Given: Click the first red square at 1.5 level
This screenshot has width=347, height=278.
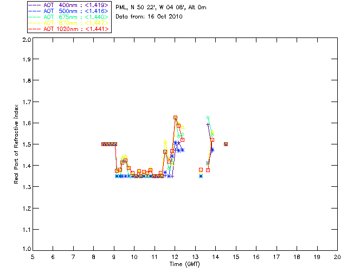Looking at the screenshot, I should click(103, 144).
